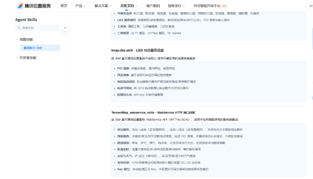Screen dimensions: 313x179
Task: Expand the 开发者技能 tree group
Action: 26,58
